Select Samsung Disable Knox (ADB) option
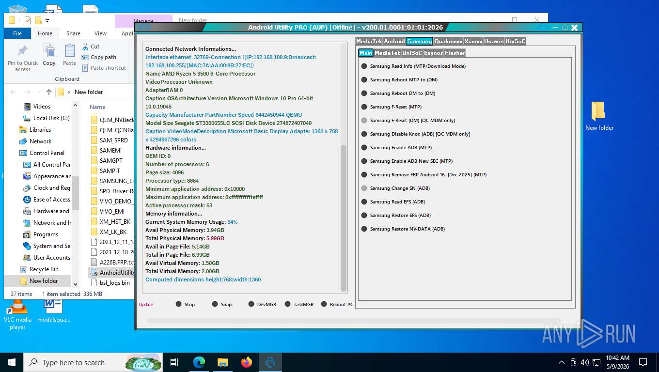 364,134
